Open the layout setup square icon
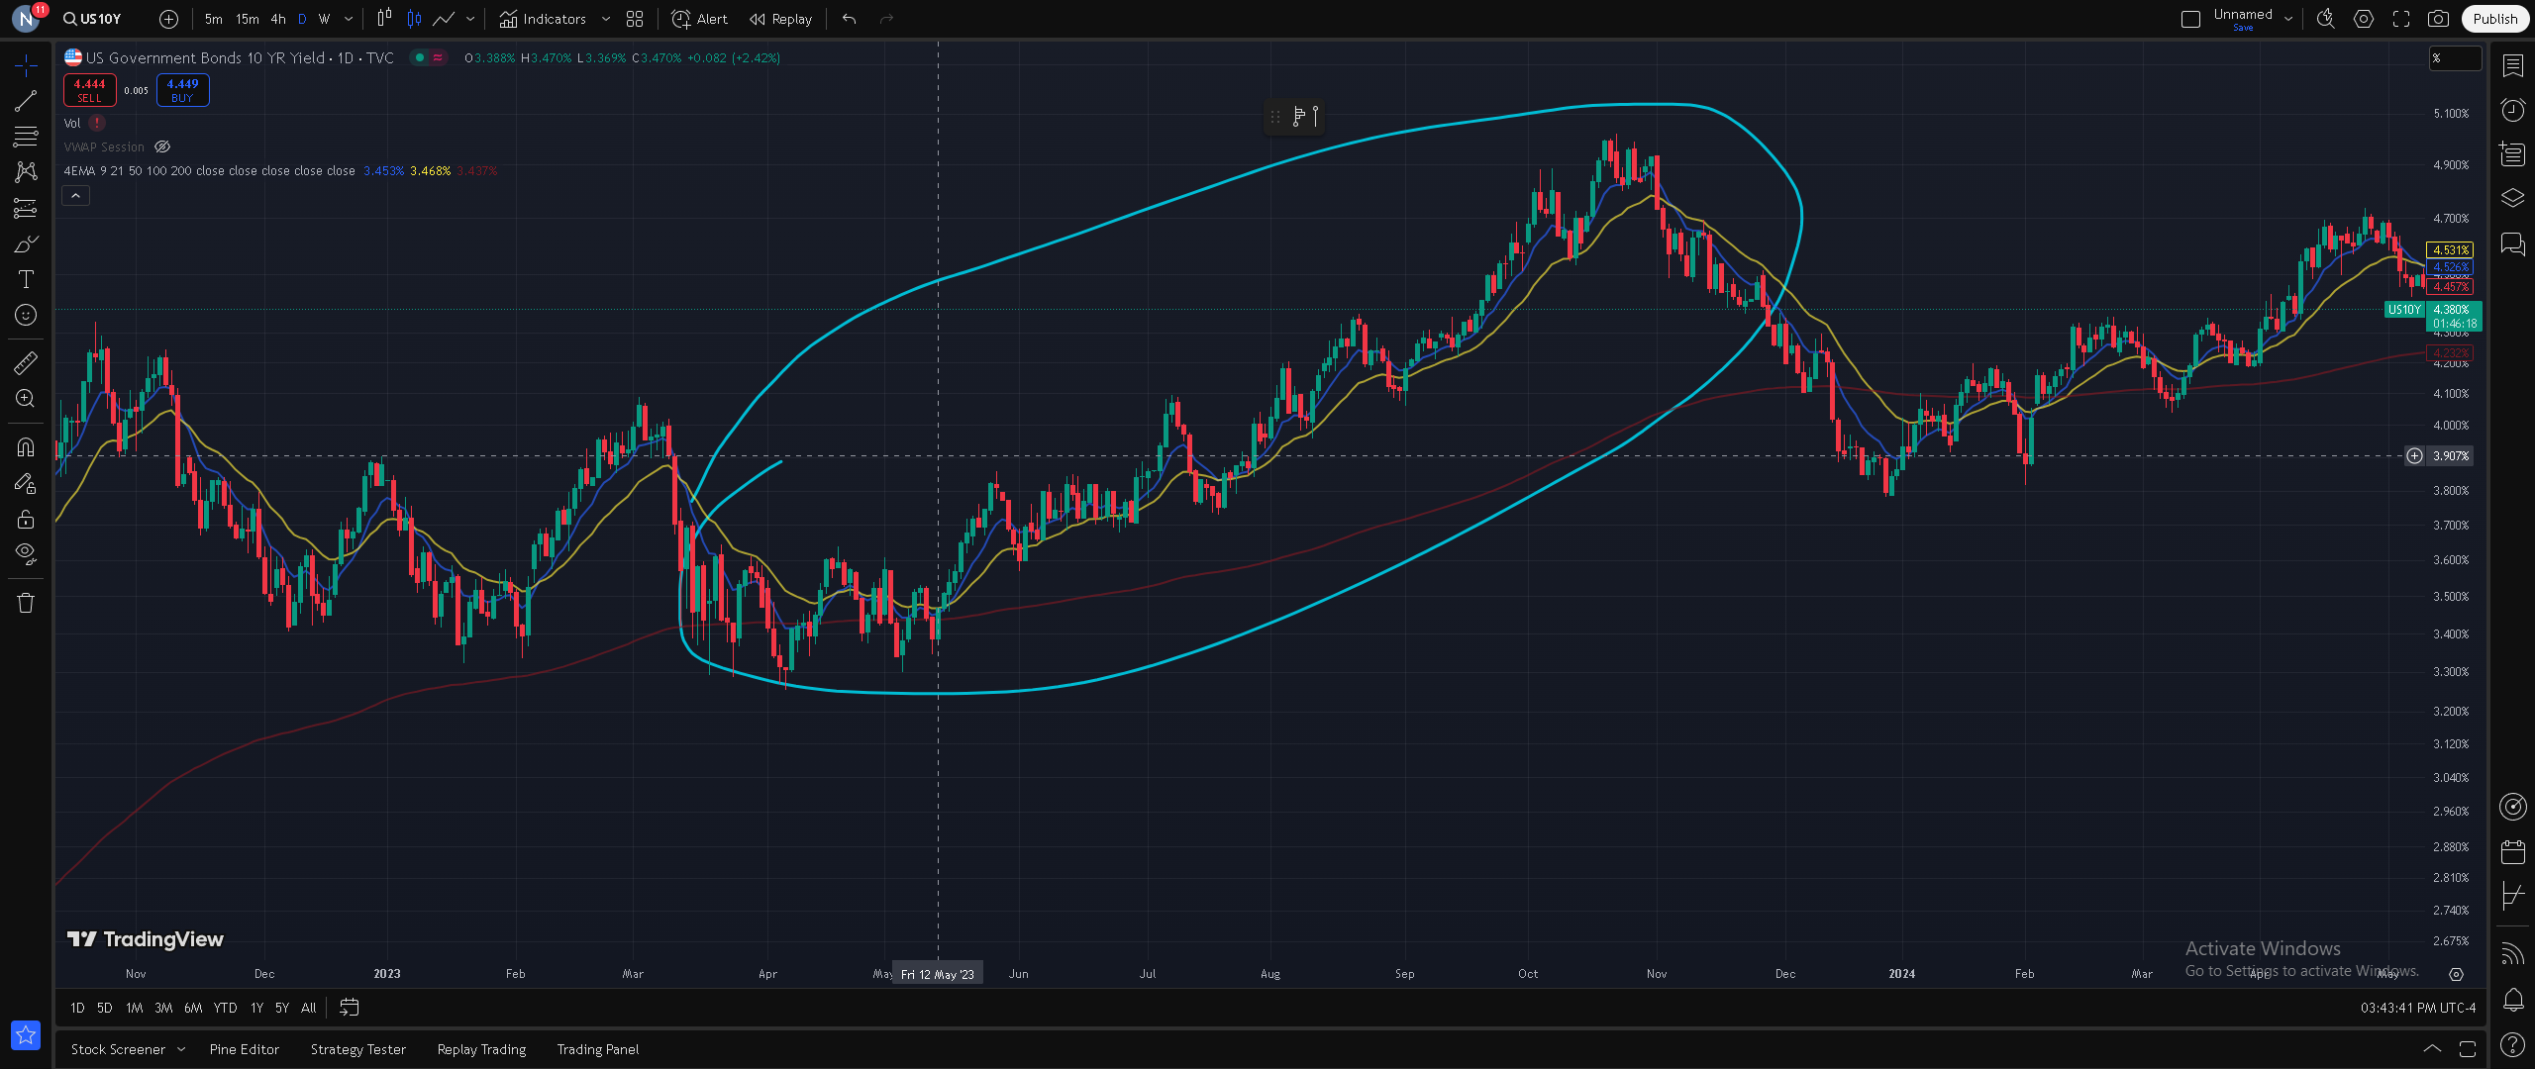Image resolution: width=2535 pixels, height=1069 pixels. click(x=2190, y=19)
